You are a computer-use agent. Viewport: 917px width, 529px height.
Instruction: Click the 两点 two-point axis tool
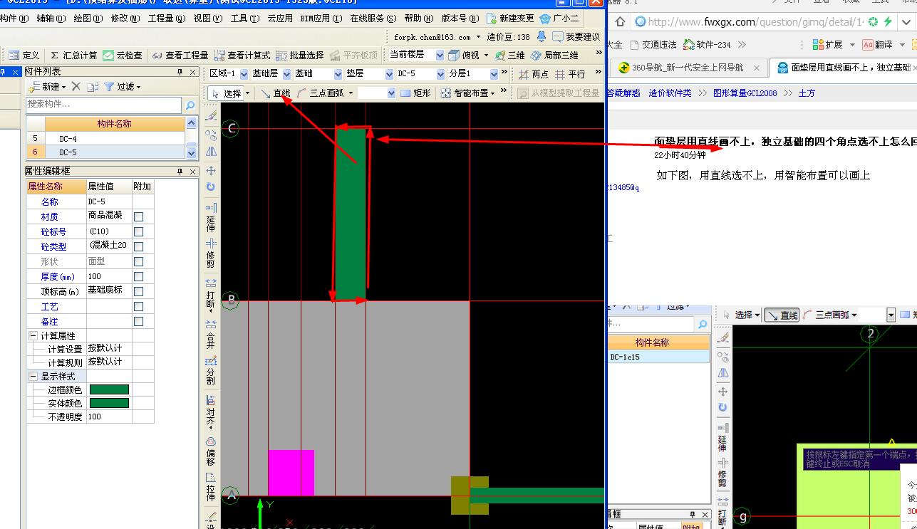534,73
